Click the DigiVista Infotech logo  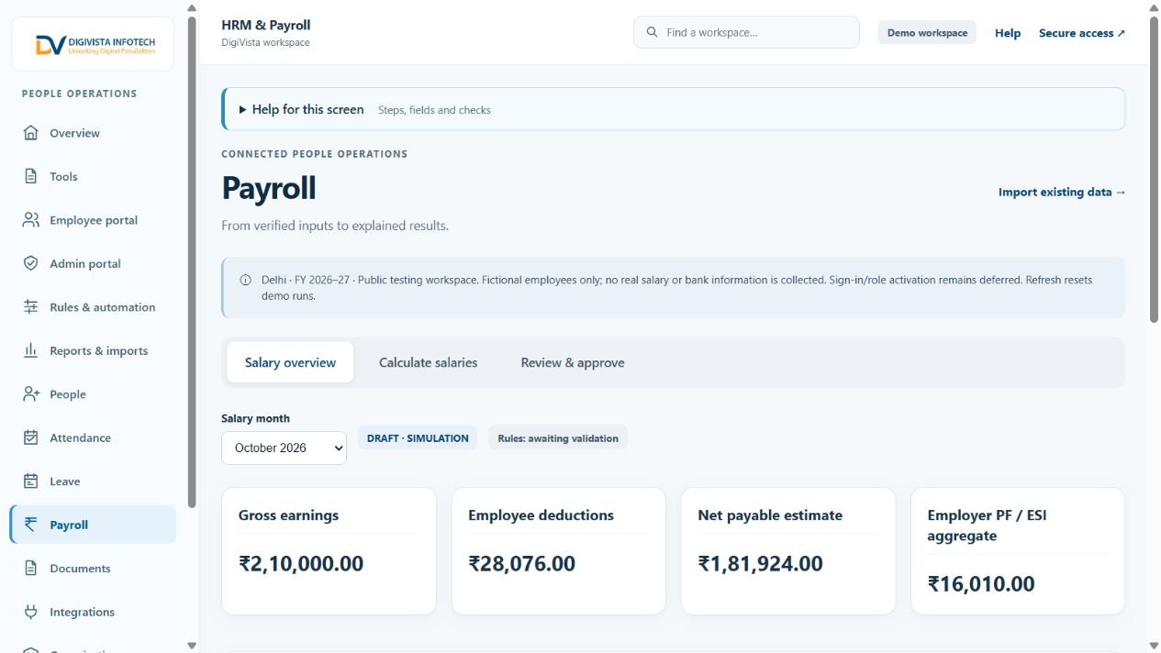pyautogui.click(x=93, y=44)
